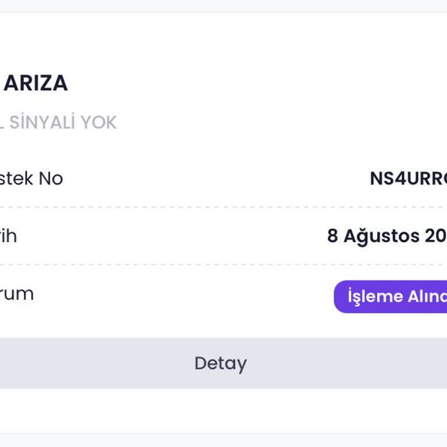
Task: Select the ARIZA card title
Action: pyautogui.click(x=36, y=83)
